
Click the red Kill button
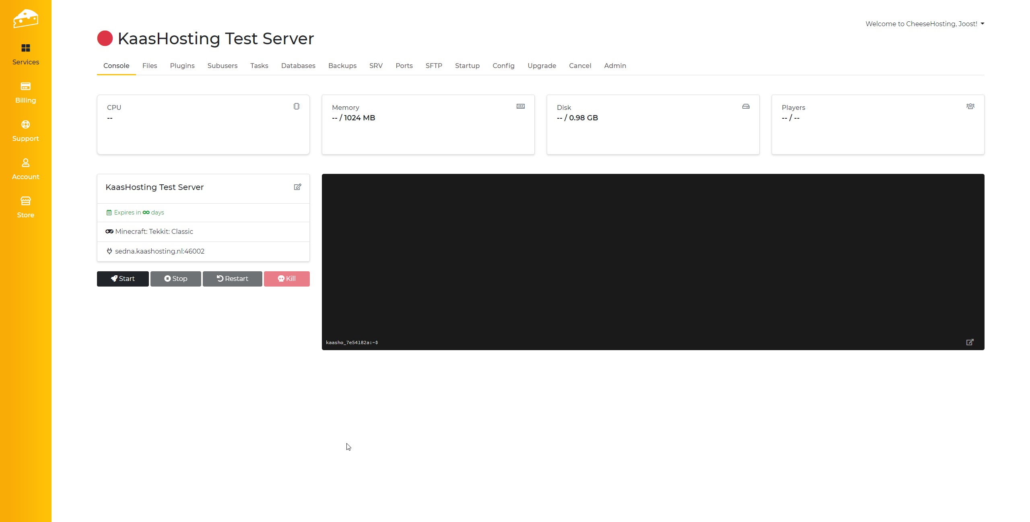coord(286,279)
